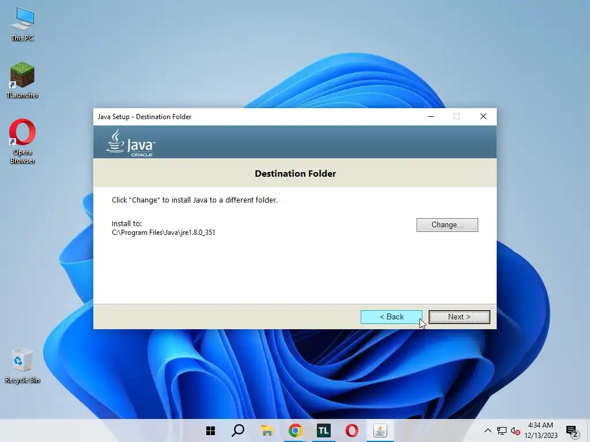
Task: Open the clock showing 4:34 AM
Action: [x=540, y=430]
